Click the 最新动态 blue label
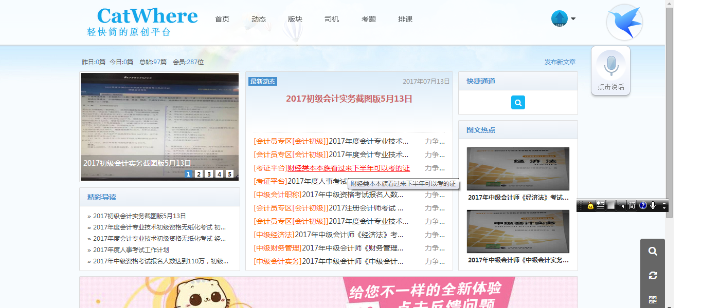The height and width of the screenshot is (308, 720). click(x=263, y=82)
